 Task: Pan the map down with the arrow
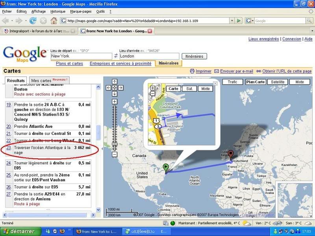tap(115, 94)
